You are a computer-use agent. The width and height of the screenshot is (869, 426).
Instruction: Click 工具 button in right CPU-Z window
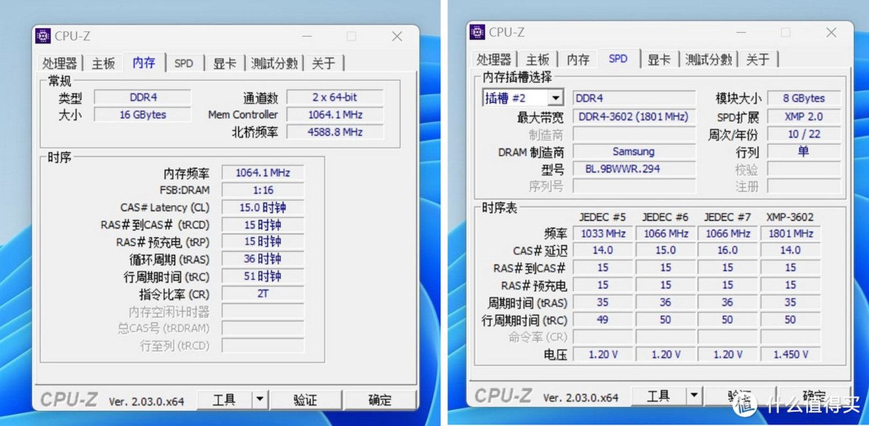pyautogui.click(x=658, y=396)
